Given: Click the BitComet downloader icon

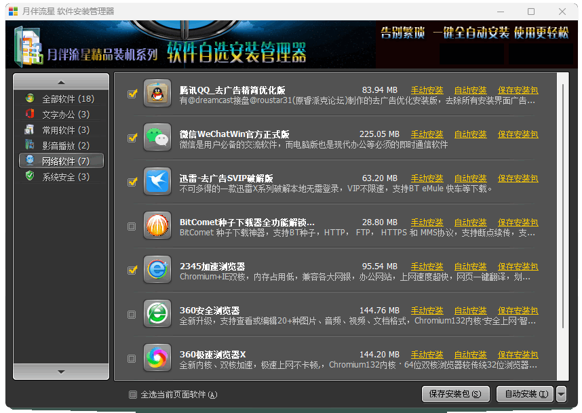Looking at the screenshot, I should coord(157,226).
